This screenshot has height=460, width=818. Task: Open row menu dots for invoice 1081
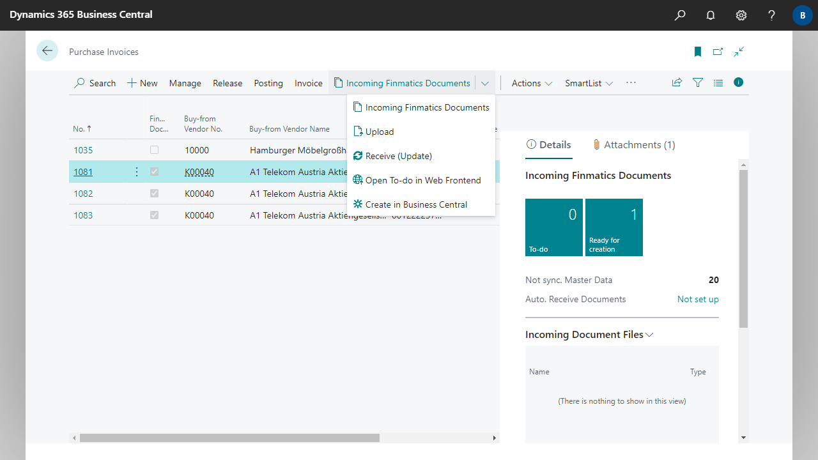136,172
